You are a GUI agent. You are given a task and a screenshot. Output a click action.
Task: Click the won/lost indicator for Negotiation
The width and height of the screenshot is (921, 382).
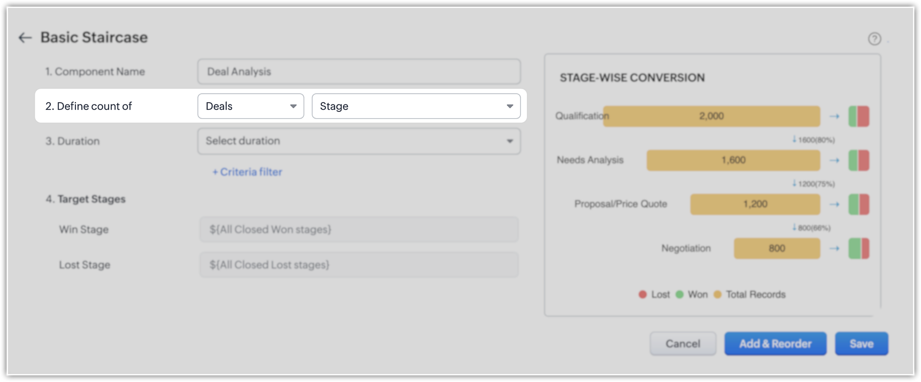(x=859, y=248)
